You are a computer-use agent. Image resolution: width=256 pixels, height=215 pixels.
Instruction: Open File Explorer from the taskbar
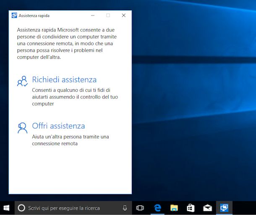(174, 208)
